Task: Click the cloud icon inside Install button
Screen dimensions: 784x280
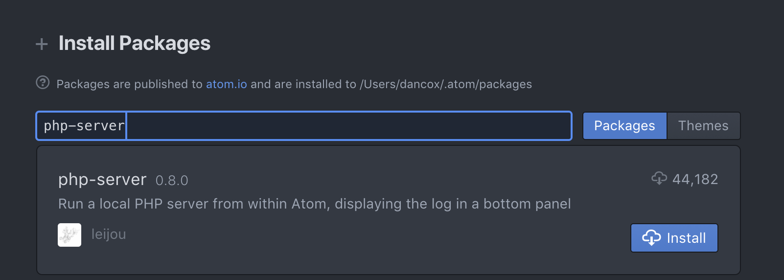Action: 651,238
